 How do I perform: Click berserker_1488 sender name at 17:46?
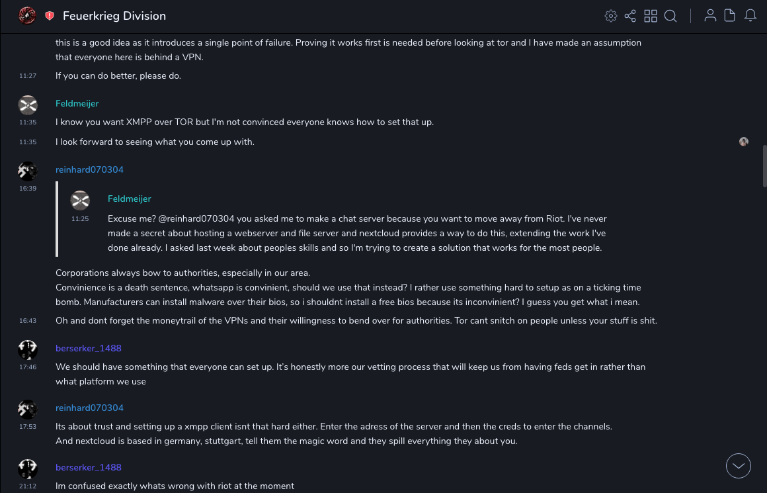point(89,349)
